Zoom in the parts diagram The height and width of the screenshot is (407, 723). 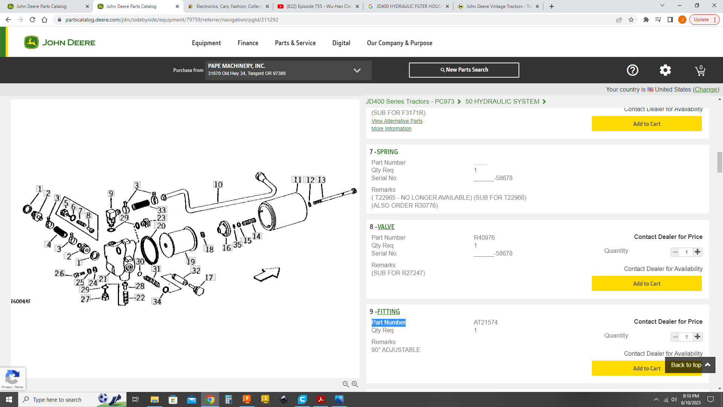coord(355,384)
